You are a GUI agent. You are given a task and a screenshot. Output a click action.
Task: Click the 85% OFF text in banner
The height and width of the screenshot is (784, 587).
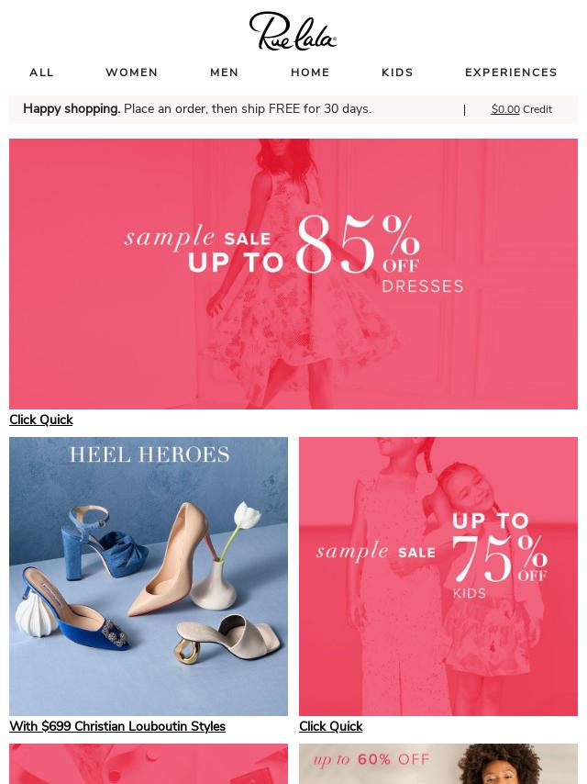[x=358, y=244]
